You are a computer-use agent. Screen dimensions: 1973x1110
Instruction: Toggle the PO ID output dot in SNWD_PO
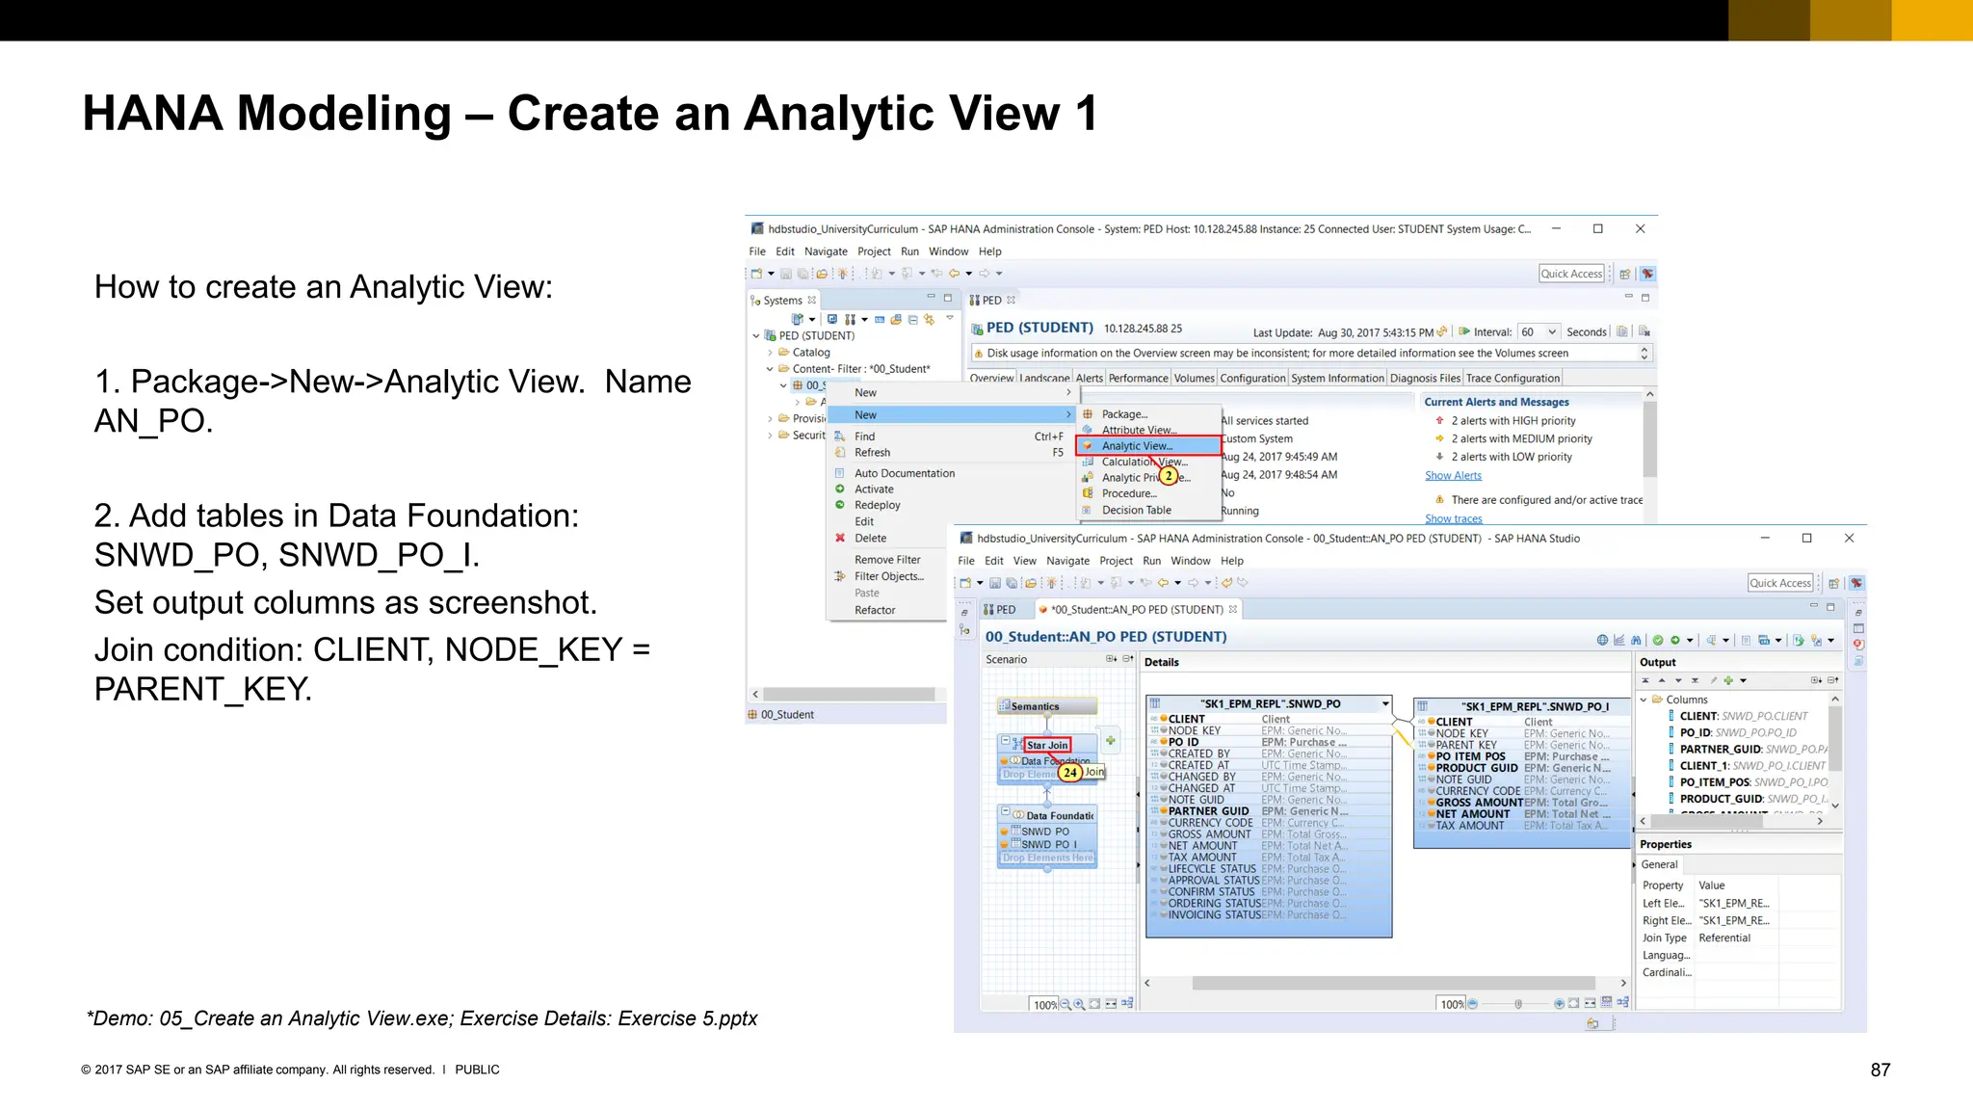(1164, 742)
